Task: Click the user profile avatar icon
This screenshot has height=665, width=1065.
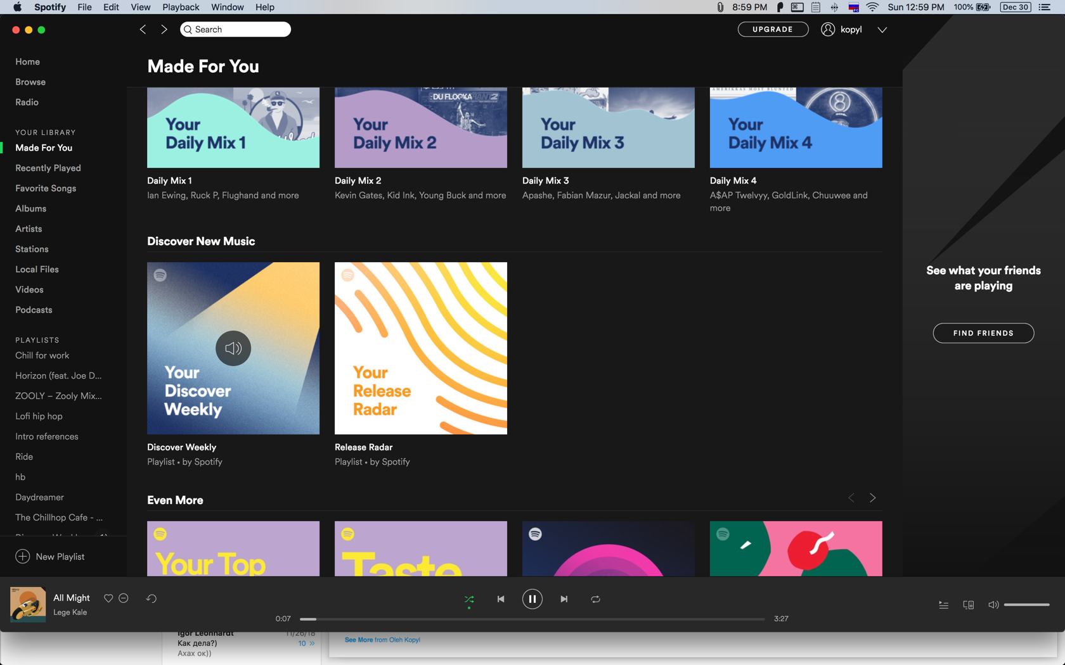Action: click(828, 29)
